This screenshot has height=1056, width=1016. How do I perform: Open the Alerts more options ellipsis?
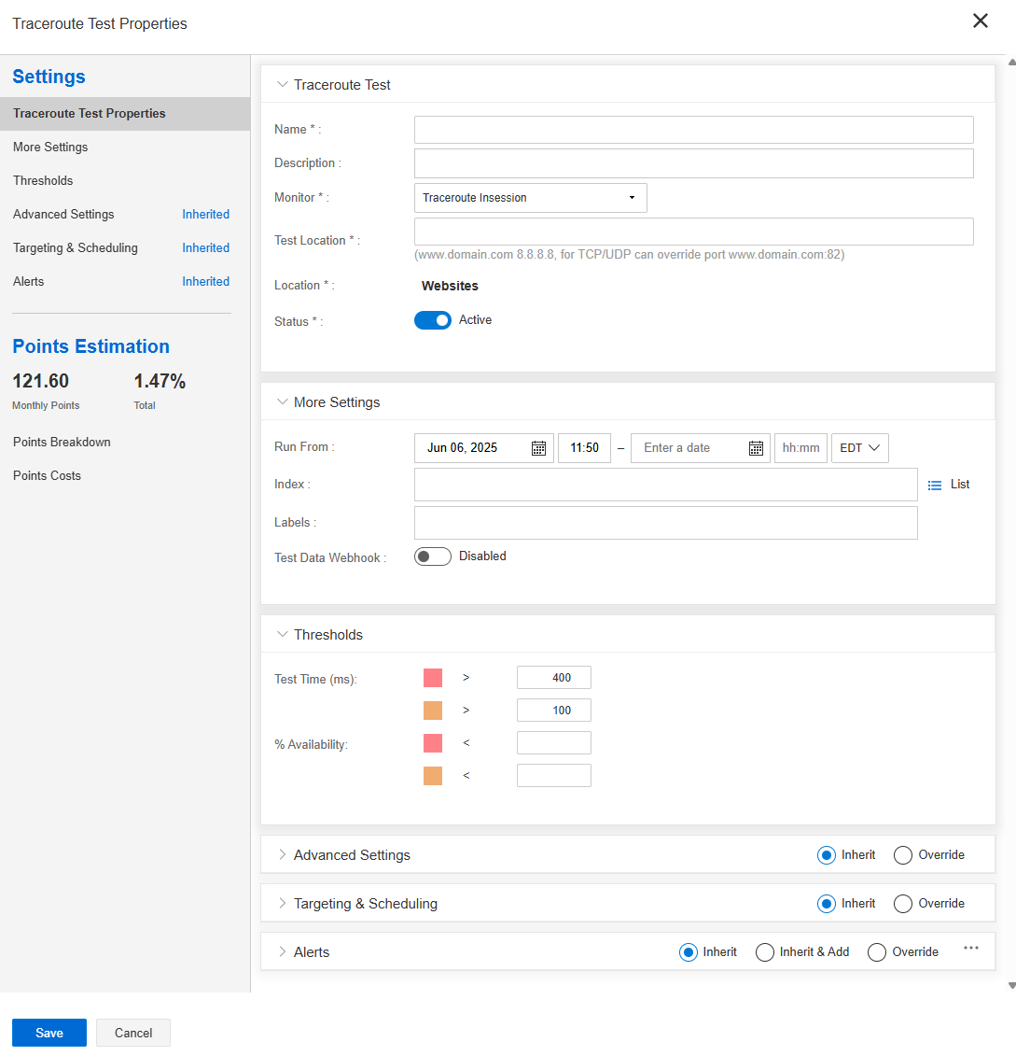(x=971, y=948)
